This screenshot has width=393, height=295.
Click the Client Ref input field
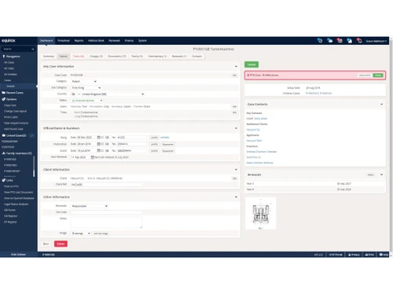click(x=106, y=185)
